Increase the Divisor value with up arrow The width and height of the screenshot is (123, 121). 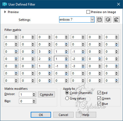(x=34, y=94)
